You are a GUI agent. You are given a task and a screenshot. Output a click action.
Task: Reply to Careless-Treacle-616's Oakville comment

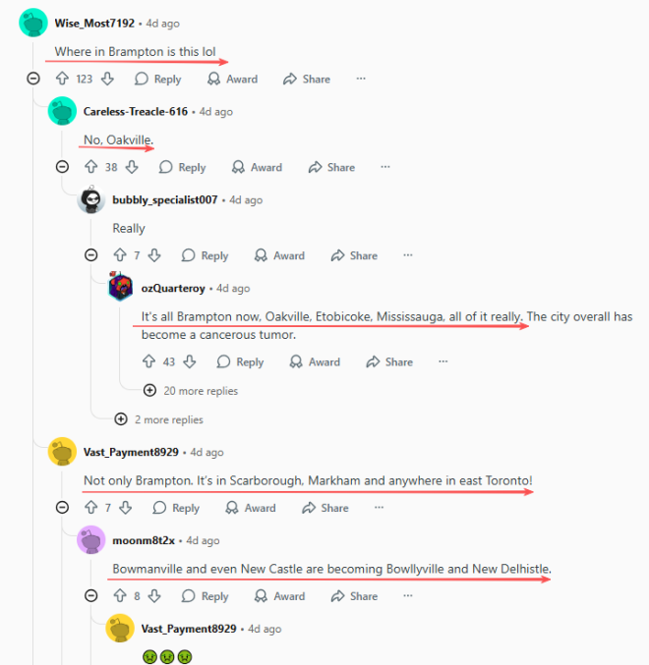pos(182,167)
